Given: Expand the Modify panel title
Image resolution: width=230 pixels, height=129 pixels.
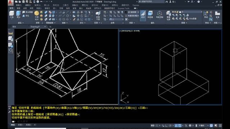Looking at the screenshot, I should tap(82, 23).
